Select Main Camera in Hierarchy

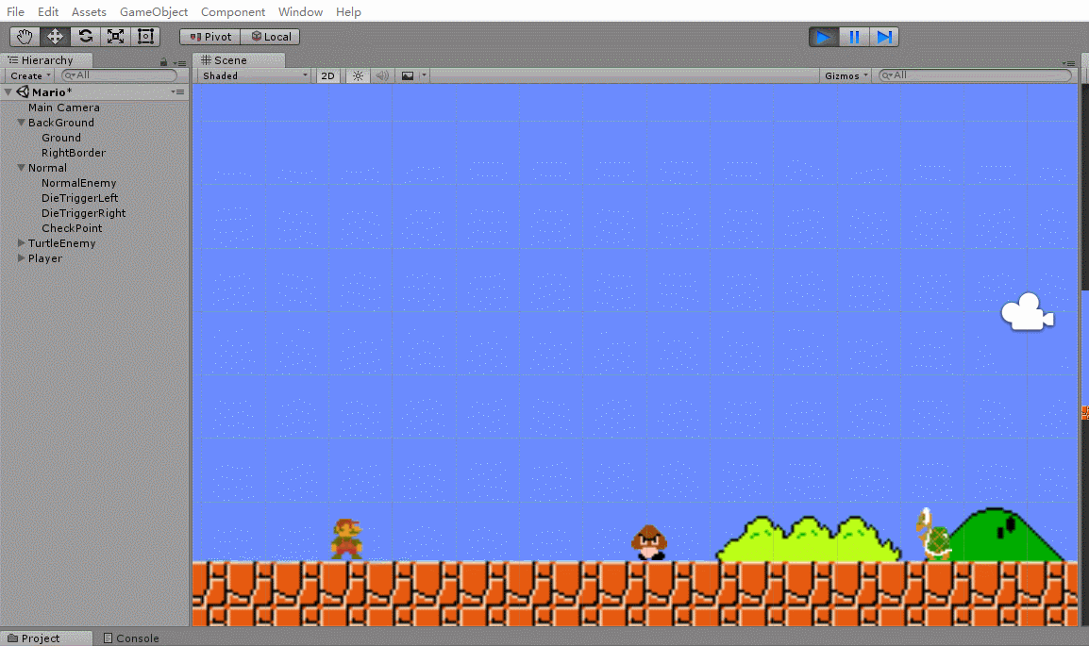64,108
